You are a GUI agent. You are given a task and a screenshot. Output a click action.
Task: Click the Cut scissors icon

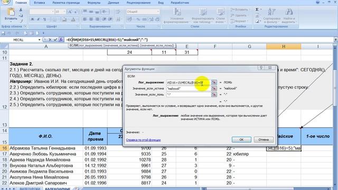tap(21, 10)
